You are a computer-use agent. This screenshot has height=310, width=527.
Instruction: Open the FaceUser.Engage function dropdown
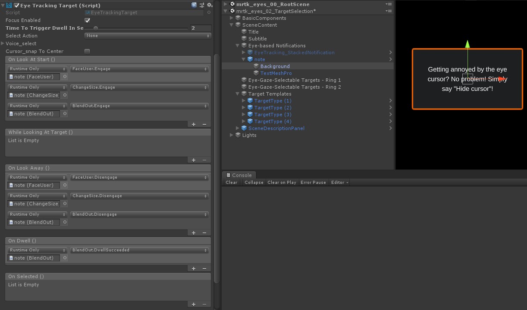pyautogui.click(x=139, y=69)
